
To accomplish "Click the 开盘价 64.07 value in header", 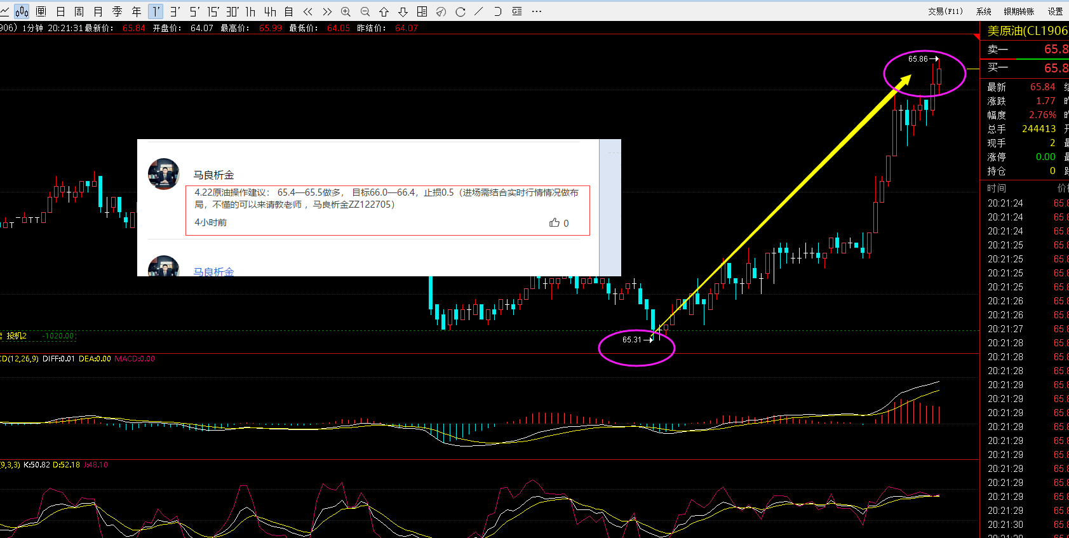I will (202, 29).
